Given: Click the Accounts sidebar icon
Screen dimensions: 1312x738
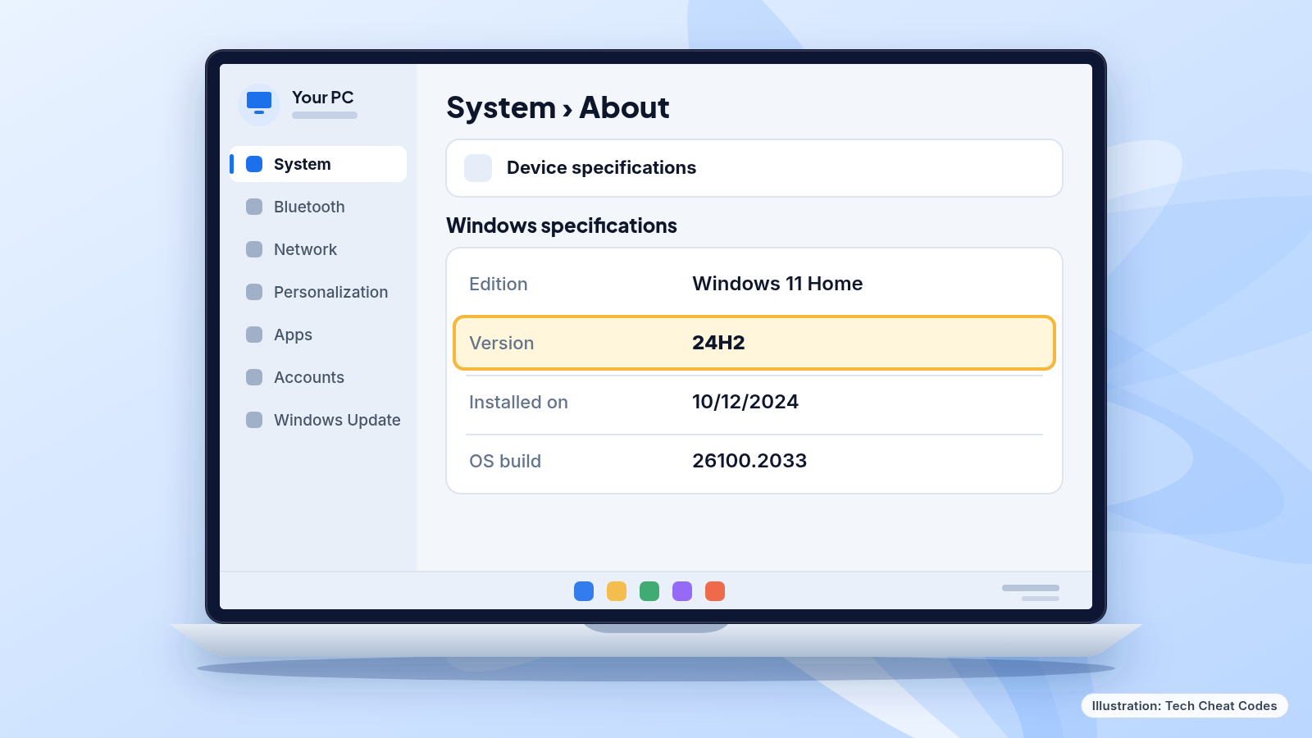Looking at the screenshot, I should point(254,377).
